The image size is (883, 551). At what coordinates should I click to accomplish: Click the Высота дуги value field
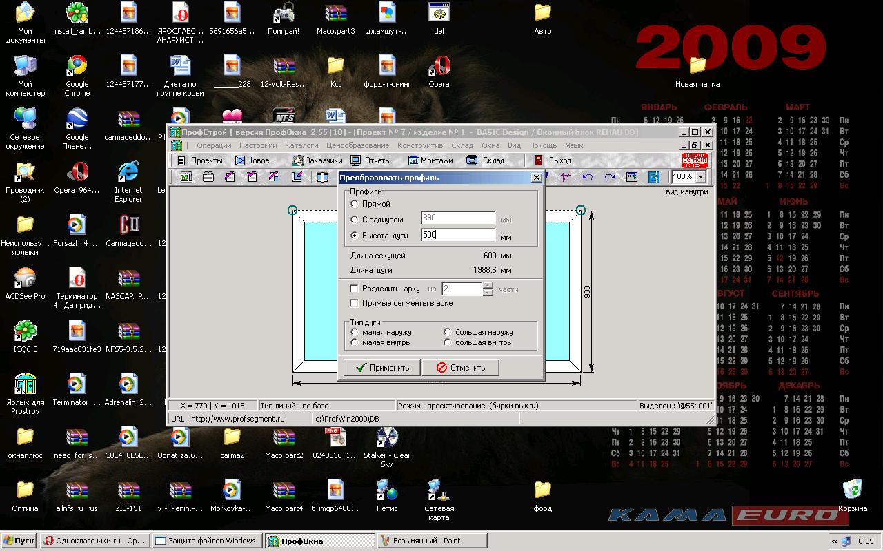pos(457,236)
